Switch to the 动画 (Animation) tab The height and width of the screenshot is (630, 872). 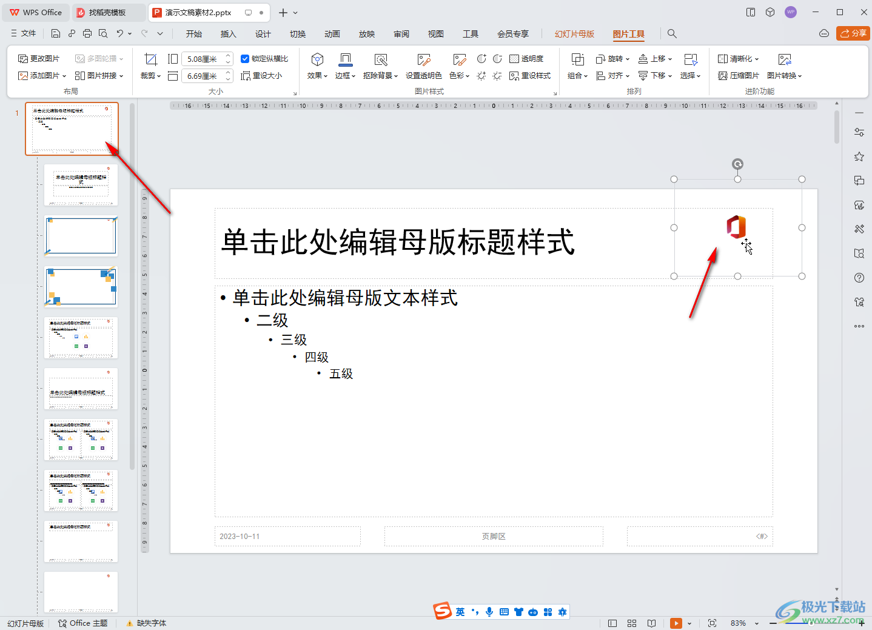332,34
